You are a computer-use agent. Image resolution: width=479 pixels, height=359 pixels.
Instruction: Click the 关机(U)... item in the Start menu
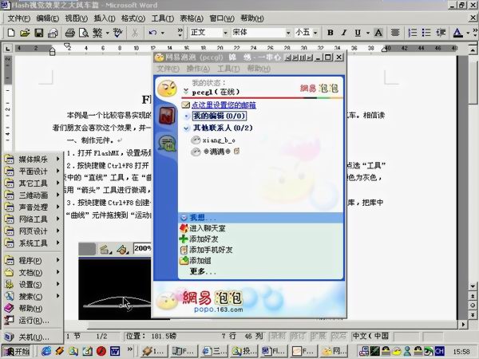click(32, 337)
